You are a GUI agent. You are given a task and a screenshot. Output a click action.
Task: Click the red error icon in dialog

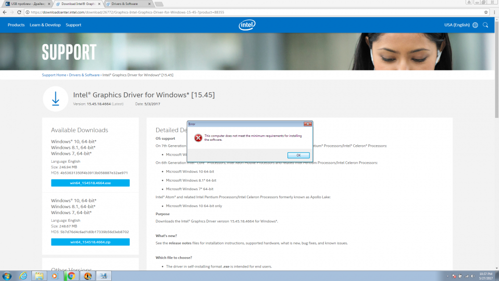[198, 138]
